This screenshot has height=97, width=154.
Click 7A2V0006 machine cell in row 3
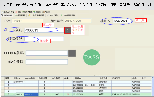(x=136, y=88)
